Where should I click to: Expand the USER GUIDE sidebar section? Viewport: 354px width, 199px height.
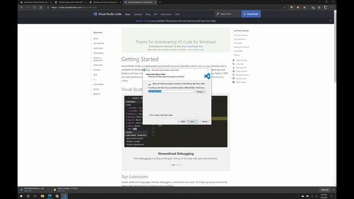point(98,48)
